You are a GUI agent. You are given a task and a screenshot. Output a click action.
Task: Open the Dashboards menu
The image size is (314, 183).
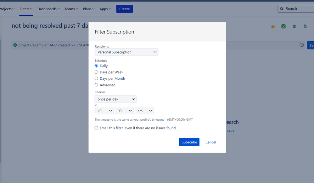pyautogui.click(x=48, y=9)
